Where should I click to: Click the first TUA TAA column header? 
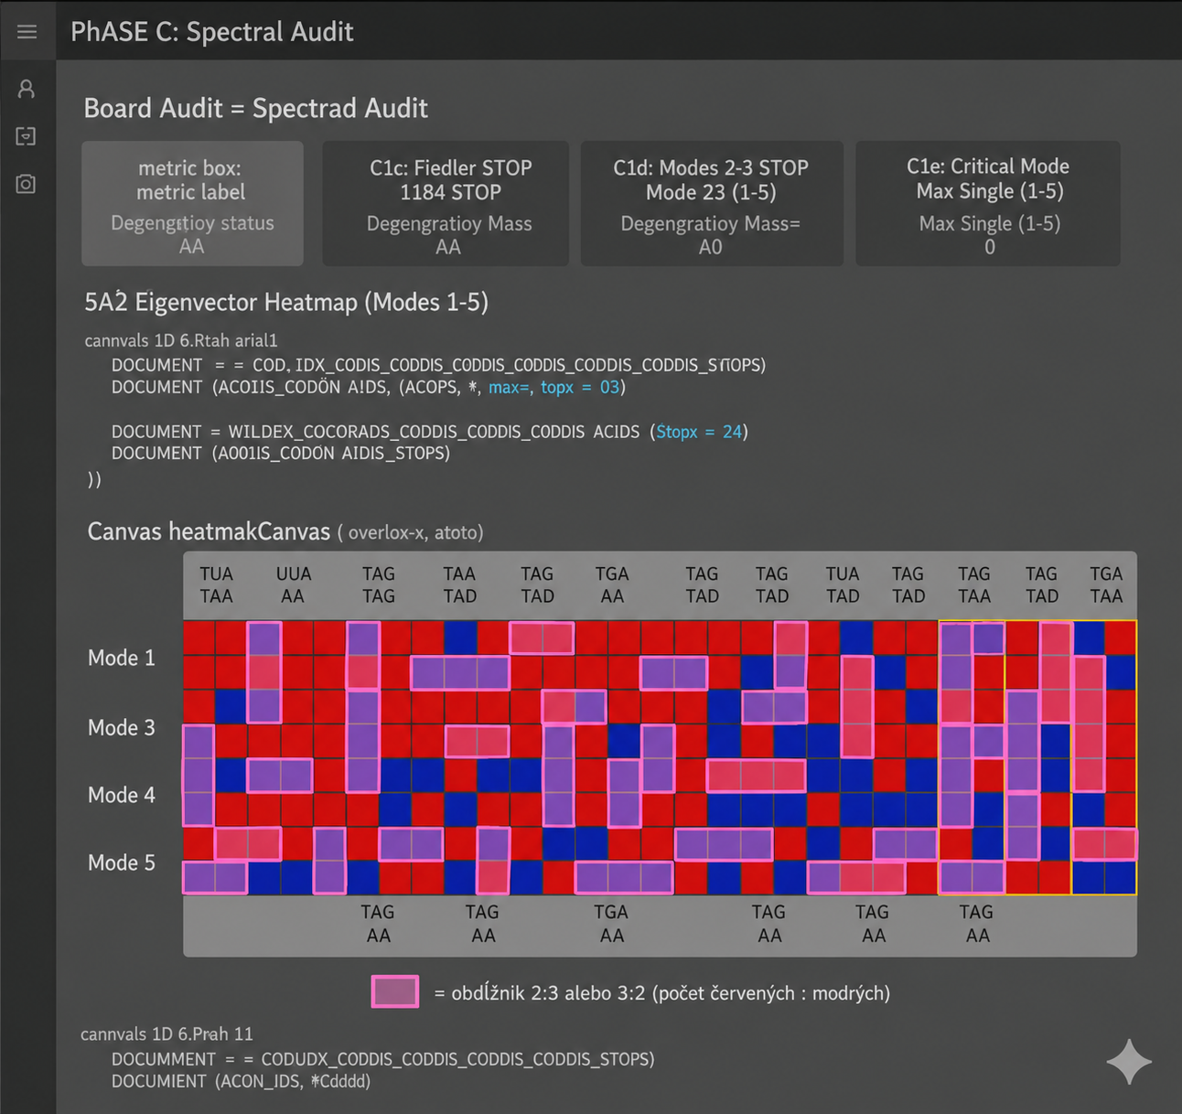pyautogui.click(x=217, y=585)
